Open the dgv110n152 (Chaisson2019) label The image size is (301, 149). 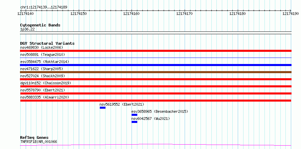[x=46, y=83]
